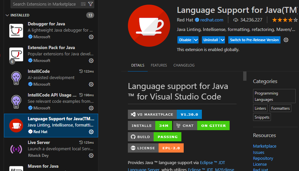Viewport: 299px width, 171px height.
Task: Click the Chat on Gitter badge
Action: point(201,126)
